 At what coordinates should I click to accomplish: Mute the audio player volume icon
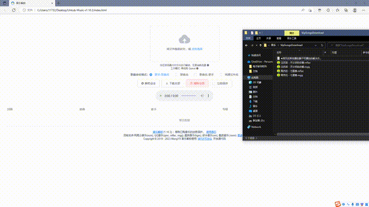click(202, 96)
